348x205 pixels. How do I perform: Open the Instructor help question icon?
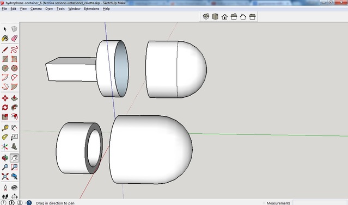(x=29, y=203)
